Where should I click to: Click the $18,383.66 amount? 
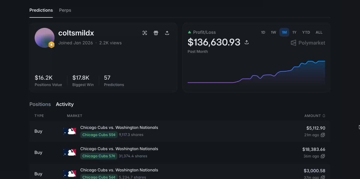pyautogui.click(x=314, y=149)
